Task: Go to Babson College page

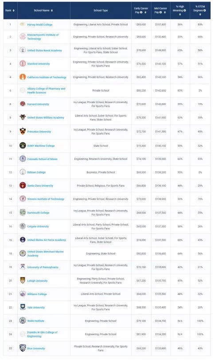Action: (36, 172)
